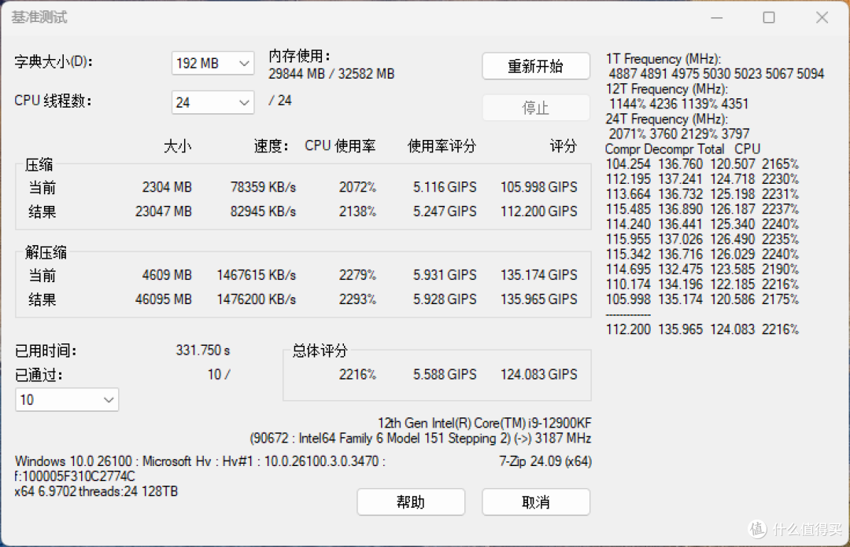Click the 帮助 help button
The height and width of the screenshot is (547, 850).
point(411,501)
